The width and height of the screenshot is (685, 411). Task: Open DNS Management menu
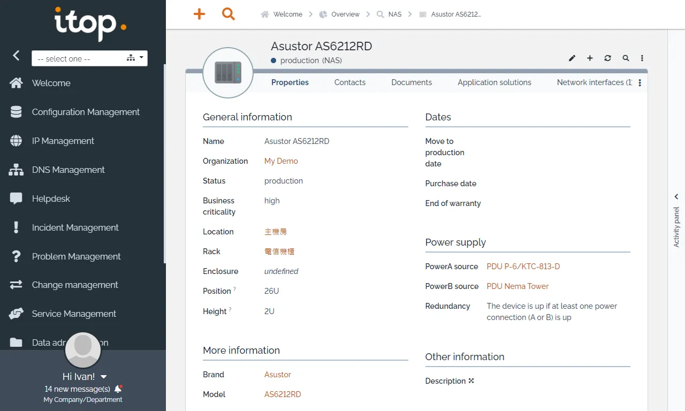coord(68,170)
